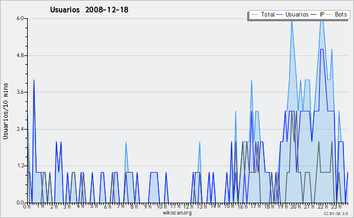Click the '1 h' x-axis label
The image size is (354, 218).
[x=40, y=206]
